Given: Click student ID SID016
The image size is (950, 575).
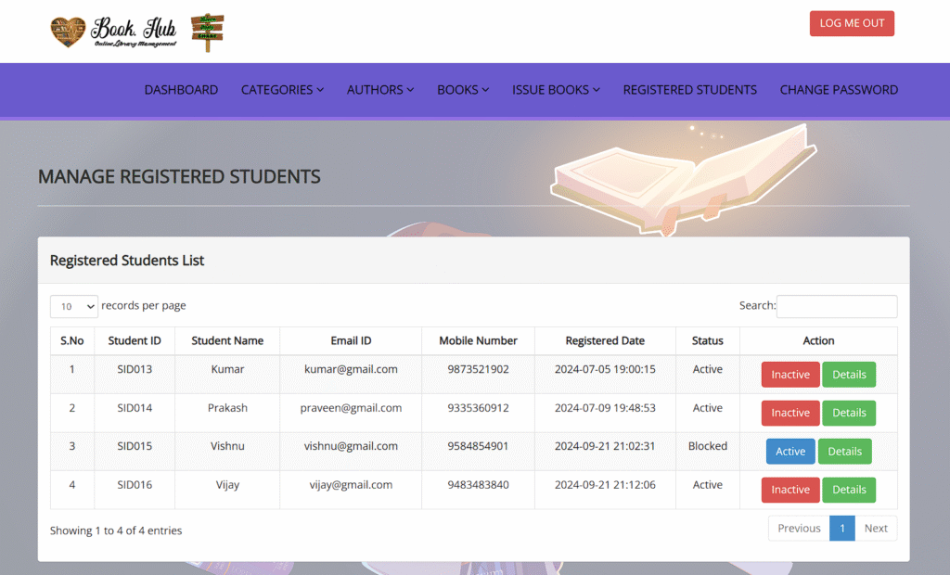Looking at the screenshot, I should (135, 485).
